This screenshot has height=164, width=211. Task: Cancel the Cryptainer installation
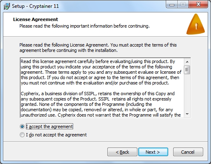(x=188, y=152)
